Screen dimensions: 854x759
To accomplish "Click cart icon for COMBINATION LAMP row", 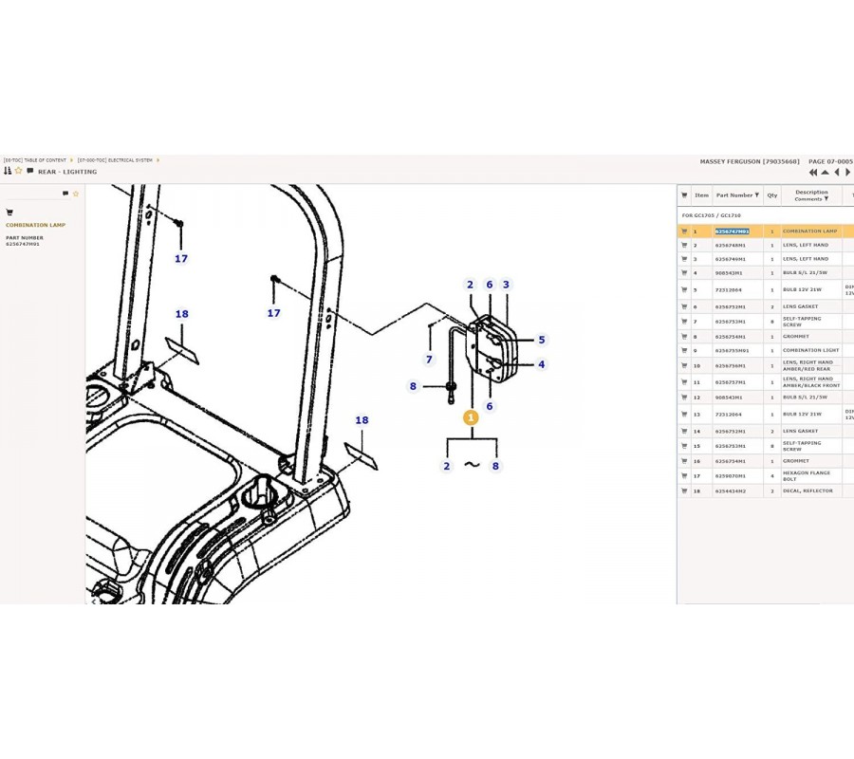I will [x=684, y=231].
